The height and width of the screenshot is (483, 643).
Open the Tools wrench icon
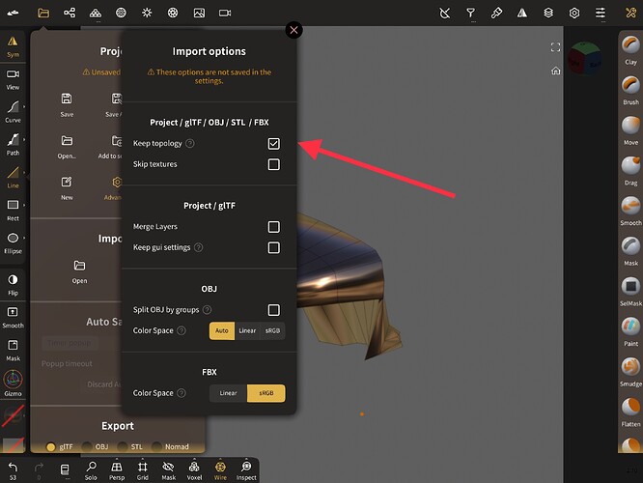click(x=630, y=14)
